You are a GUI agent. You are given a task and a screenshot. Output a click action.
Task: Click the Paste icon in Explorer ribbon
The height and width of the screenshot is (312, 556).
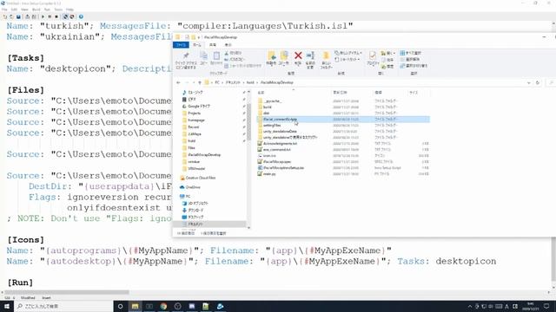(x=216, y=55)
